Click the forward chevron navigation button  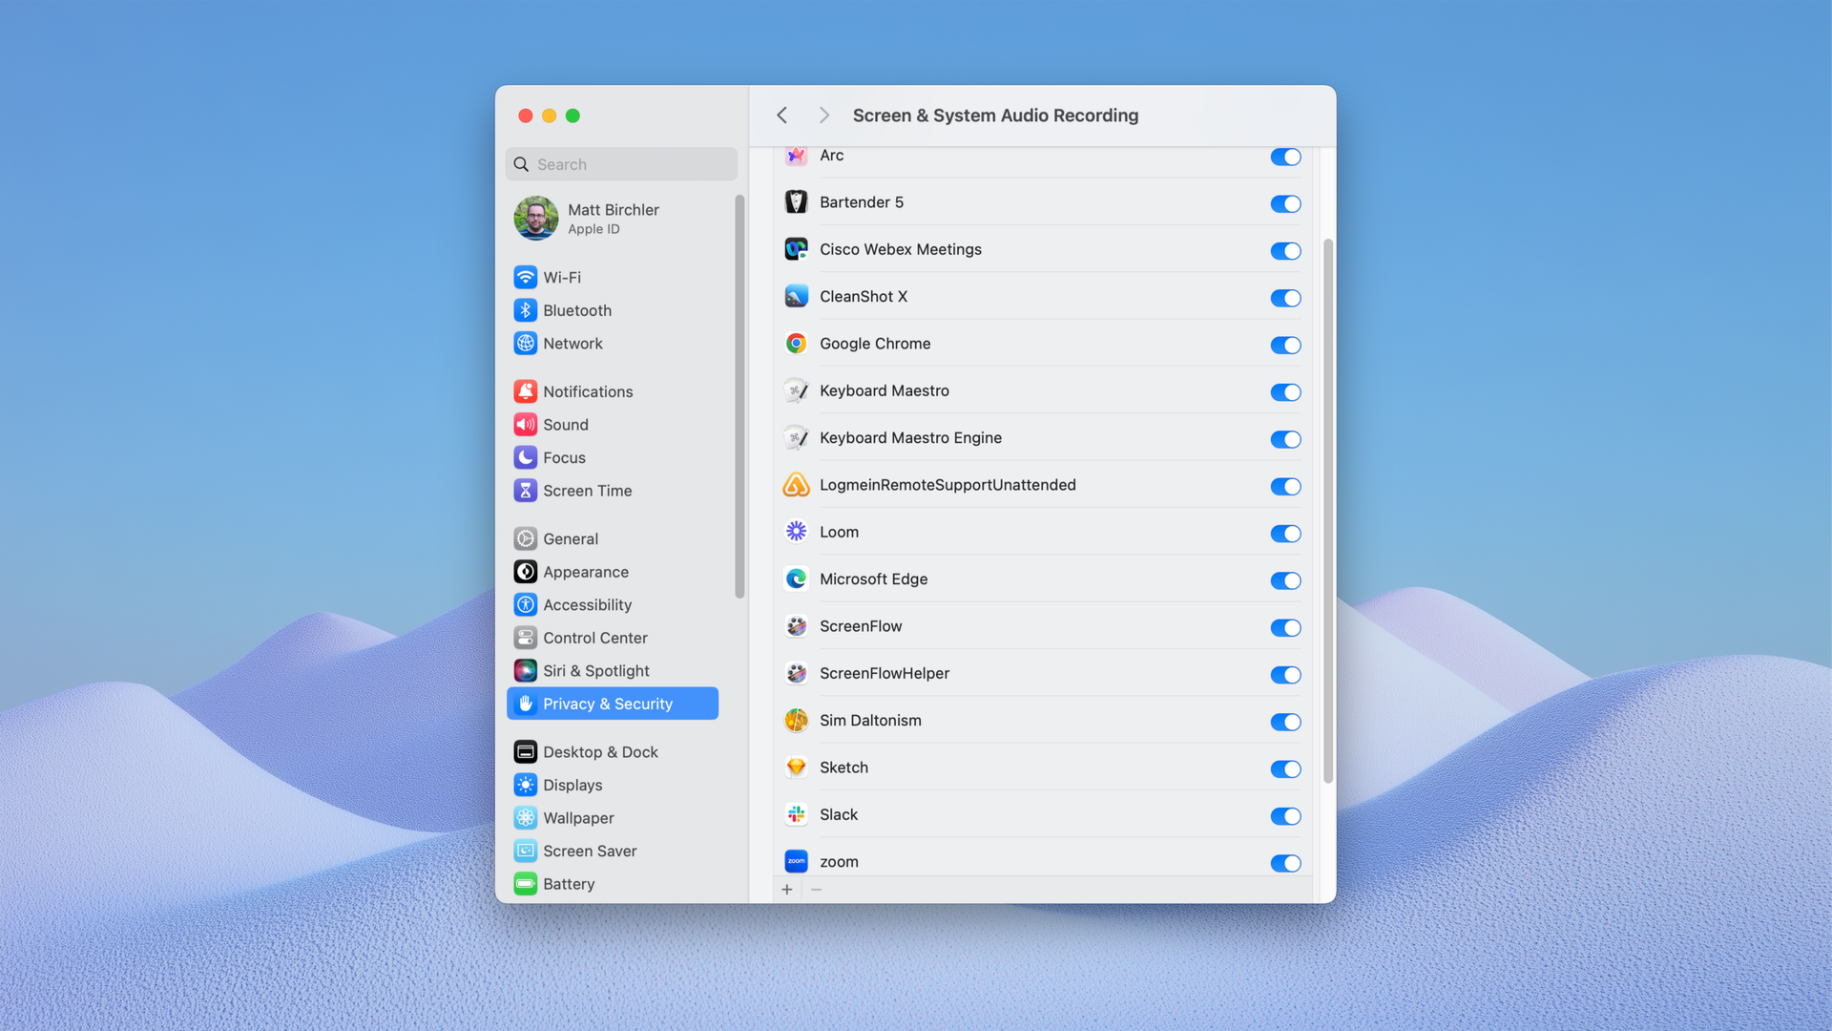pyautogui.click(x=823, y=116)
